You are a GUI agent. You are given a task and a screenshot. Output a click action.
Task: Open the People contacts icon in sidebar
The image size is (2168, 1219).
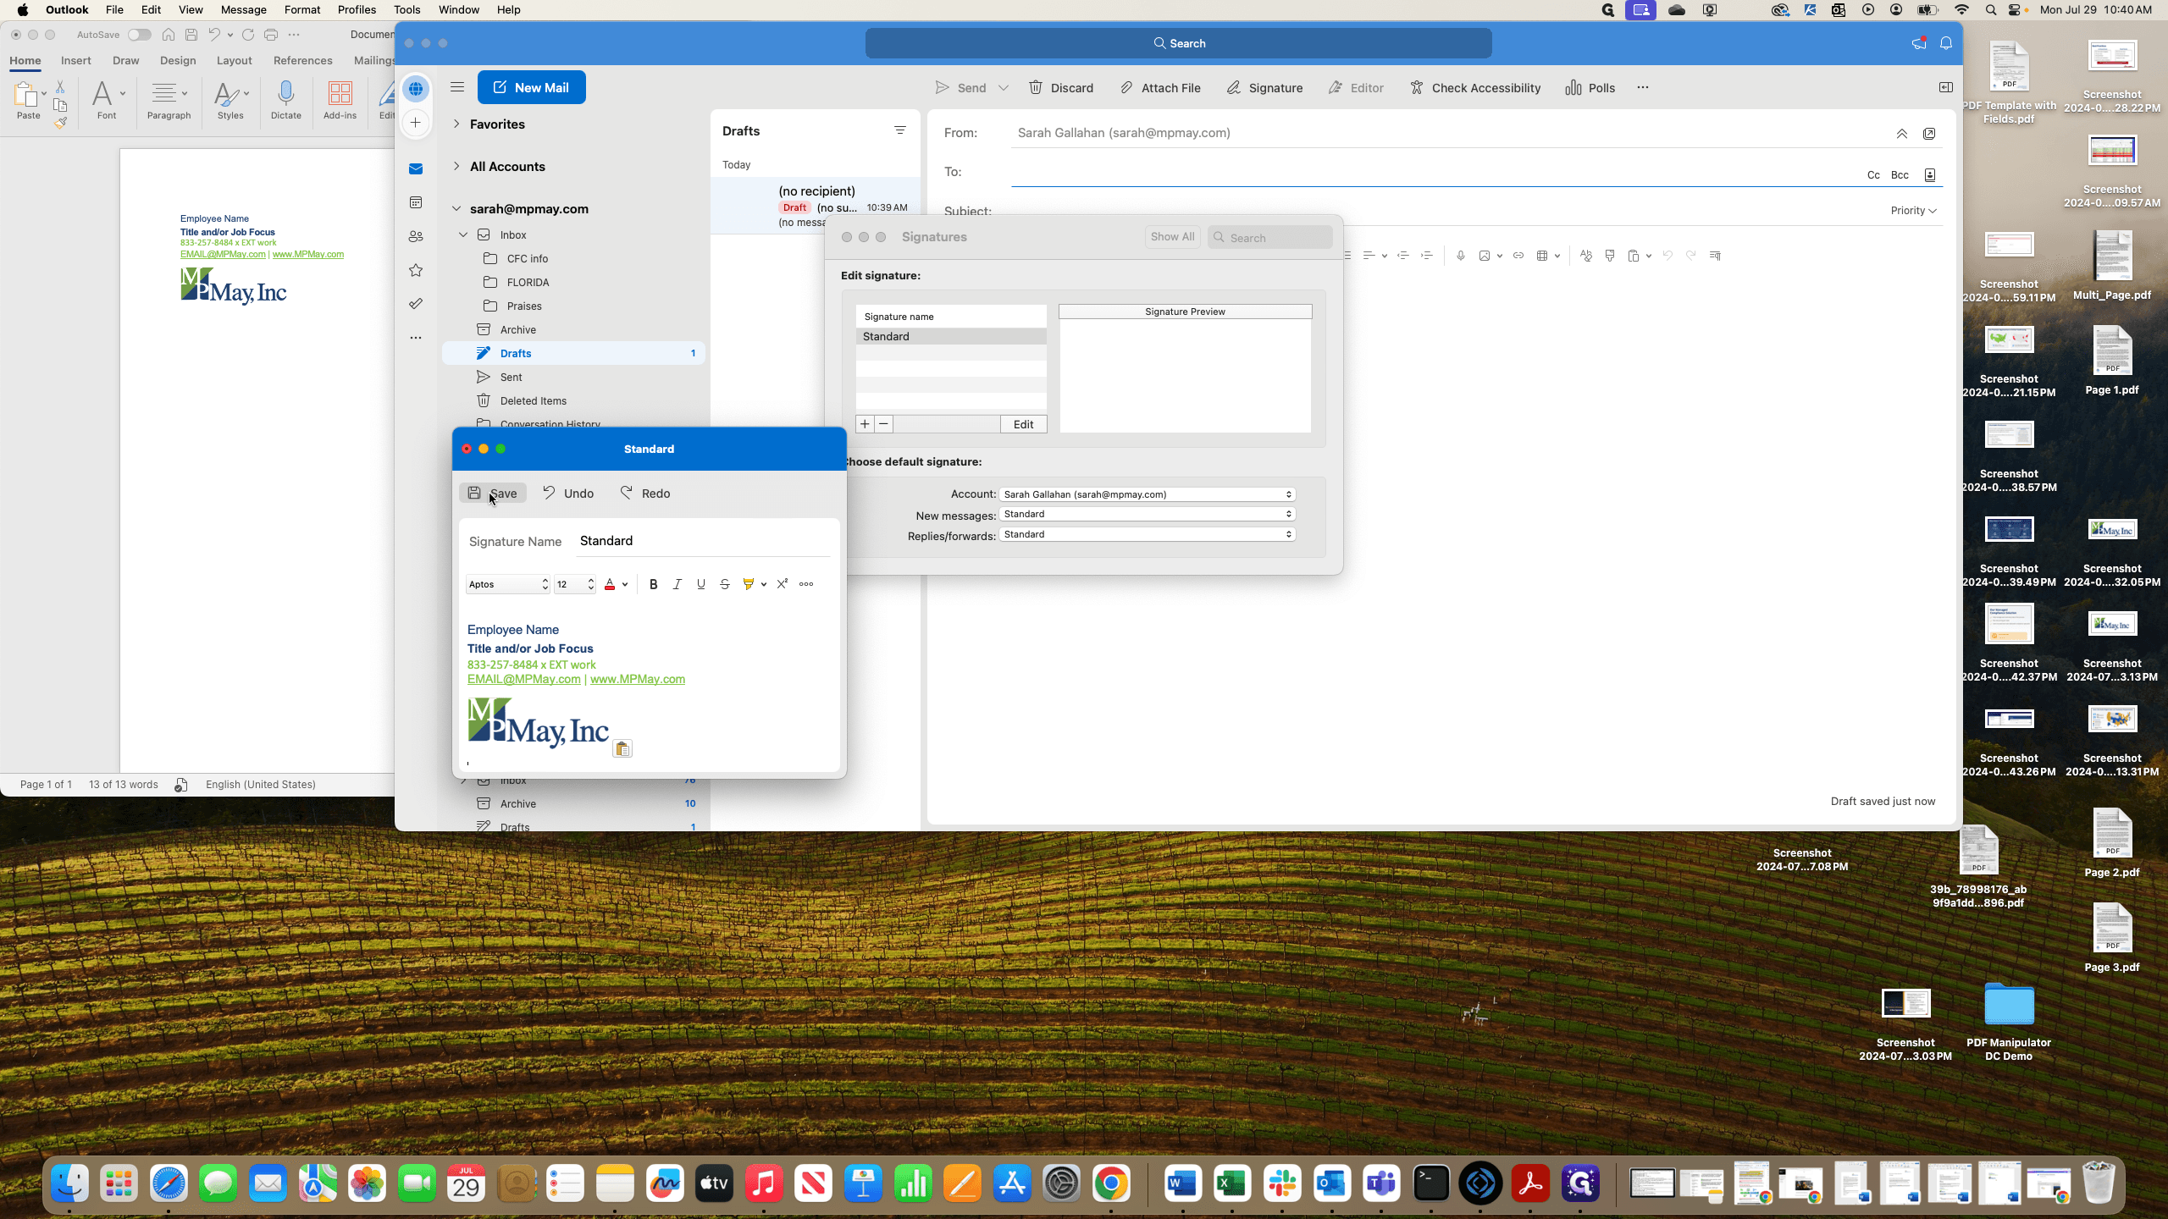[x=416, y=236]
